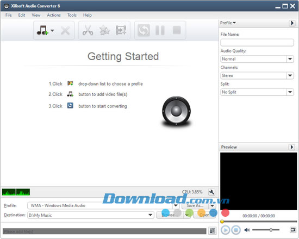
Task: Expand the Audio Quality dropdown
Action: click(x=290, y=59)
